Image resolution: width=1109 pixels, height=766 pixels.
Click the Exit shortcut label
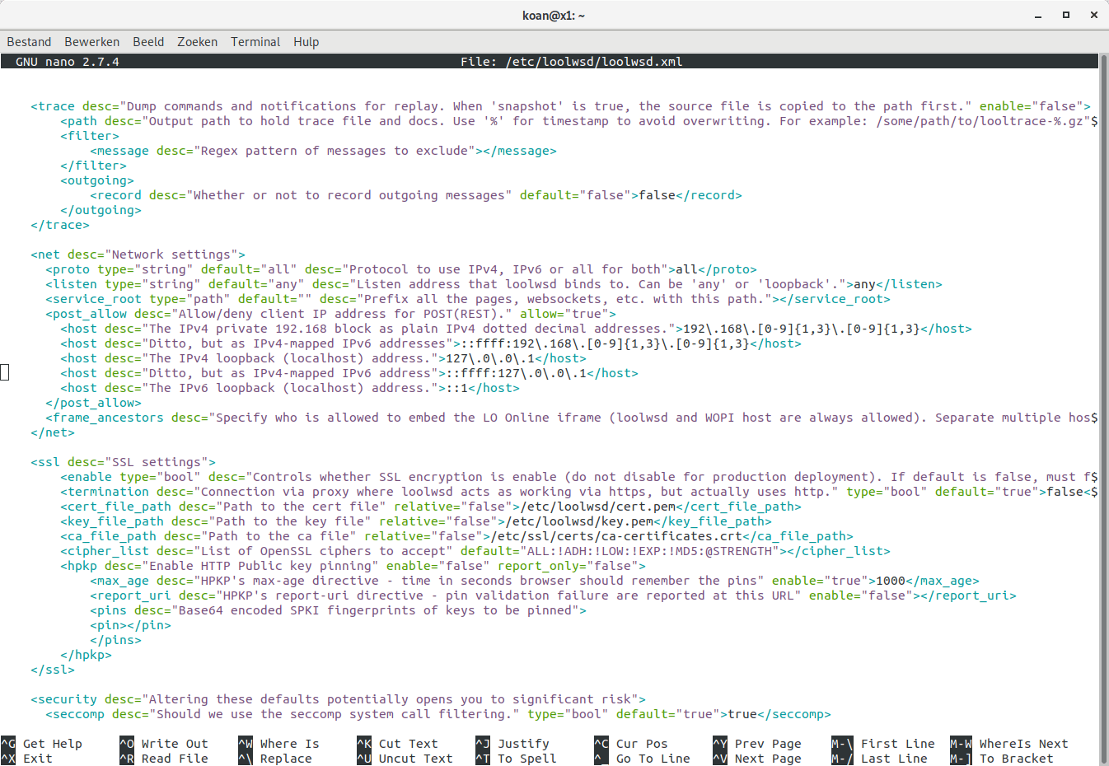[x=38, y=759]
